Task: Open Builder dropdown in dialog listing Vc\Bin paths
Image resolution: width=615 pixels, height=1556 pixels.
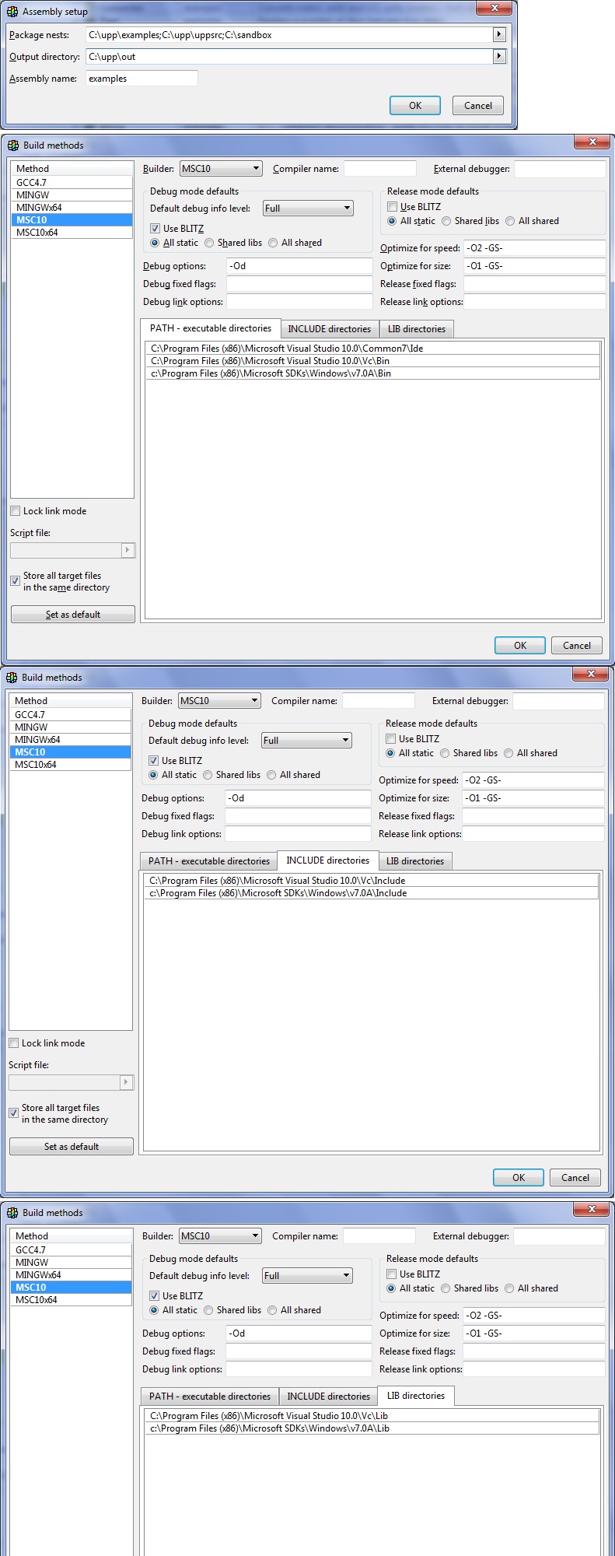Action: [x=221, y=169]
